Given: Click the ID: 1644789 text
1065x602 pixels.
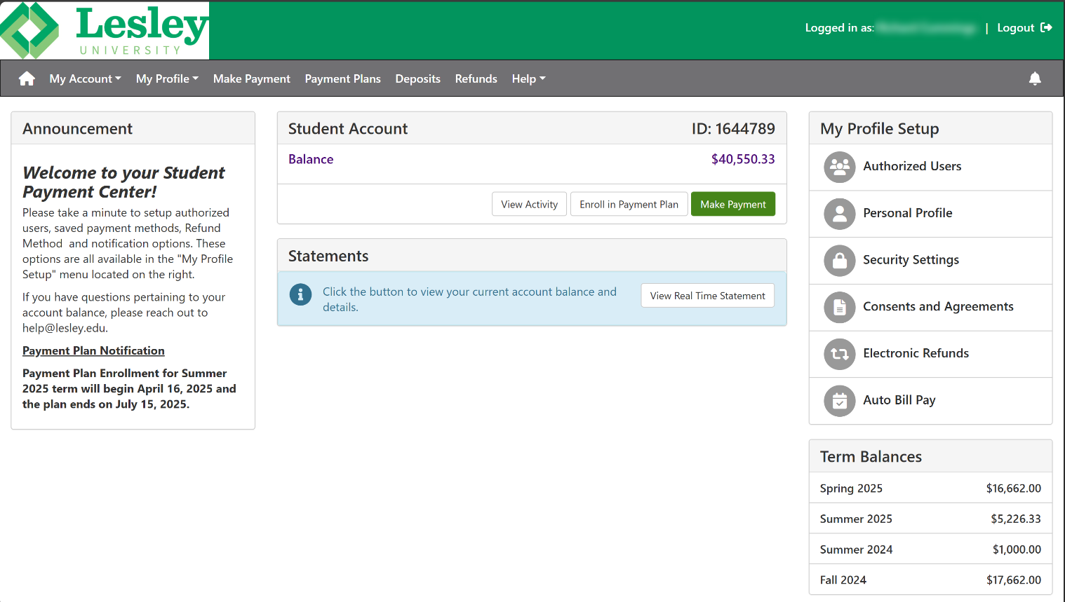Looking at the screenshot, I should 733,128.
